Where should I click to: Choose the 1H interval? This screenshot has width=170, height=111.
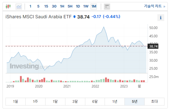tap(62, 6)
